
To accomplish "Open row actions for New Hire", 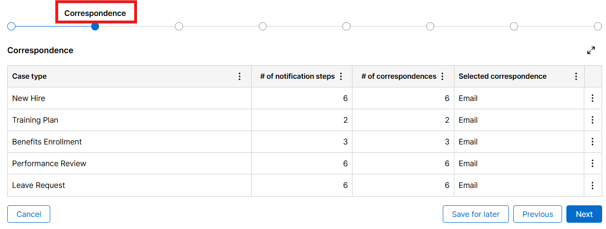I will [x=592, y=98].
